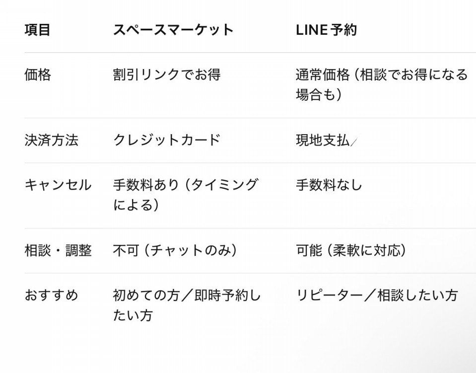Image resolution: width=476 pixels, height=373 pixels.
Task: Click the 手数料なし cell
Action: click(x=329, y=185)
